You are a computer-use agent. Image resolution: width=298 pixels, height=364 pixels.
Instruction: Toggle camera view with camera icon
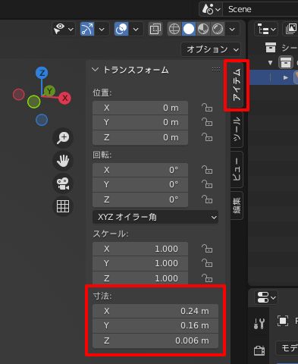63,184
